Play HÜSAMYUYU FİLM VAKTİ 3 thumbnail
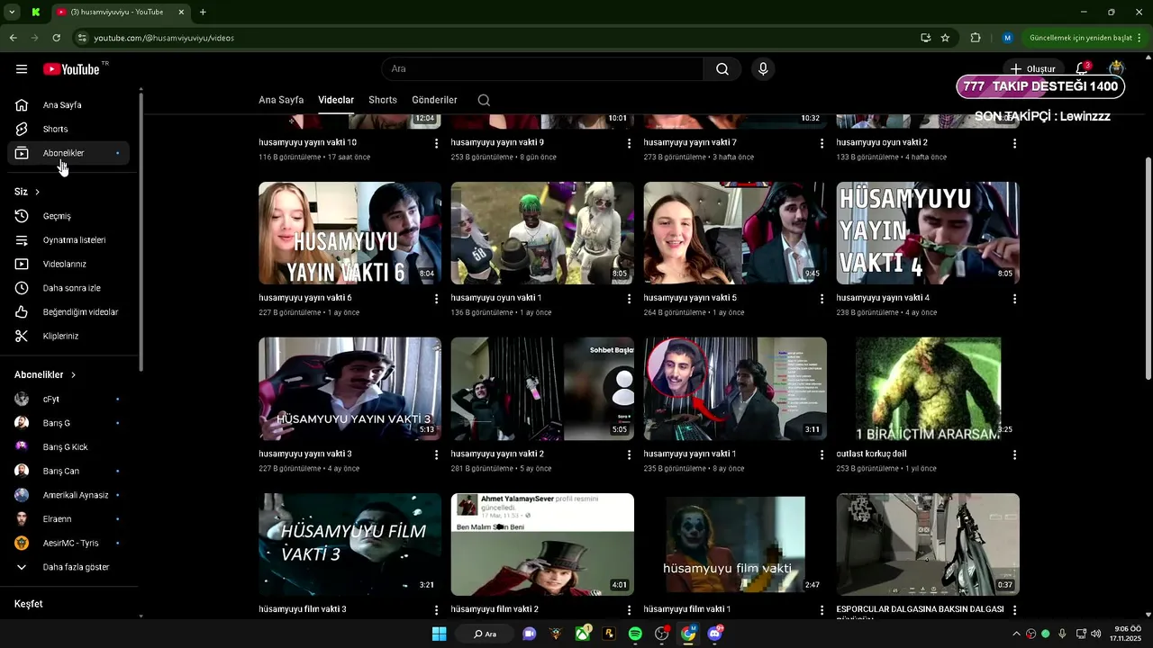This screenshot has height=648, width=1153. tap(350, 544)
